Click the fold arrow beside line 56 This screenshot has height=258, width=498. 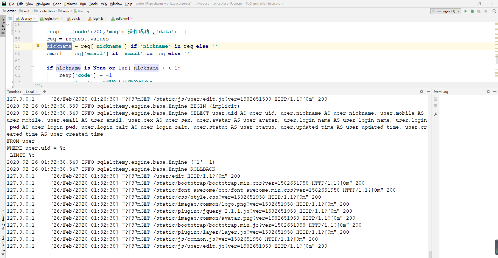(8, 25)
